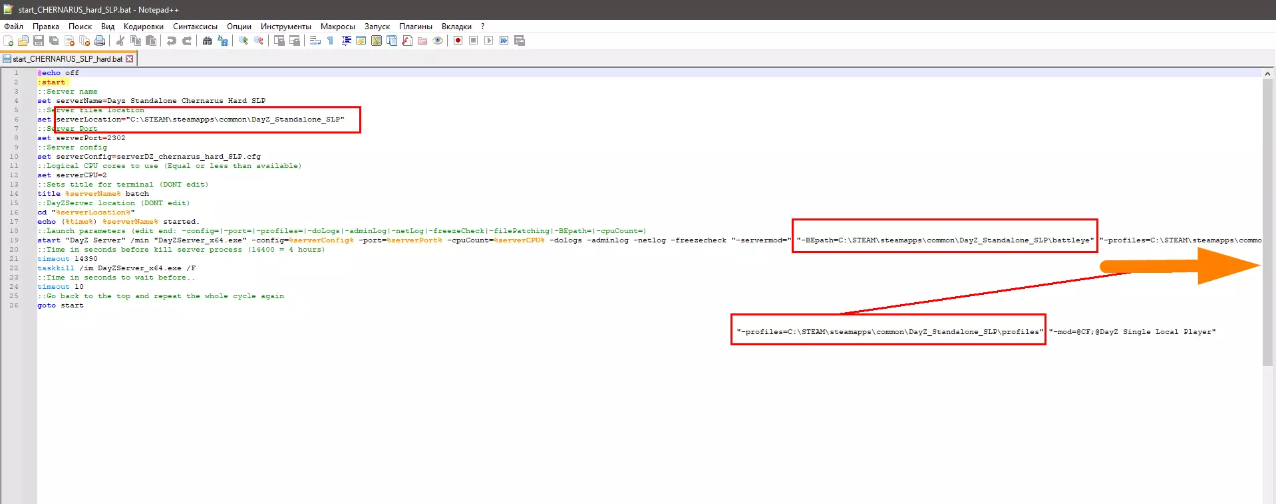The height and width of the screenshot is (504, 1276).
Task: Open Folder as Workspace panel
Action: point(422,41)
